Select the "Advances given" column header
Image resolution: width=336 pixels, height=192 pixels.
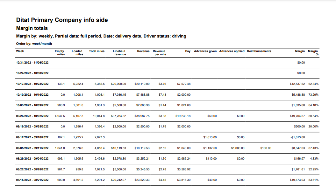205,51
